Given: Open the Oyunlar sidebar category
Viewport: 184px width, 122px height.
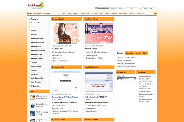Looking at the screenshot, I should point(34,62).
